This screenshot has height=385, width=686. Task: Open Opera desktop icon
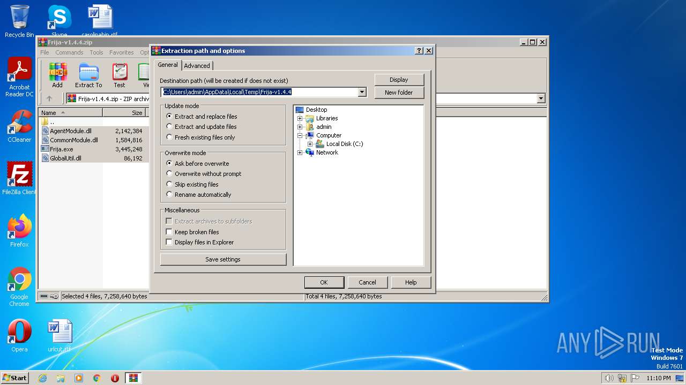(19, 336)
